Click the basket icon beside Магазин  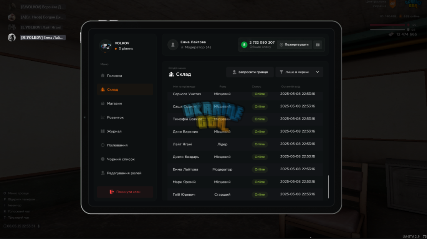point(103,104)
